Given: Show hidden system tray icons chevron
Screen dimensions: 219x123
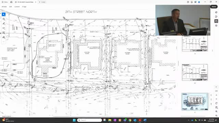Looking at the screenshot, I should tap(189, 120).
